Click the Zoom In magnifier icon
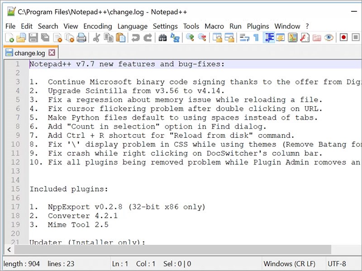362x271 pixels. [190, 37]
